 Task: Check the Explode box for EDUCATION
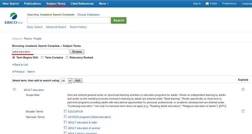click(243, 111)
